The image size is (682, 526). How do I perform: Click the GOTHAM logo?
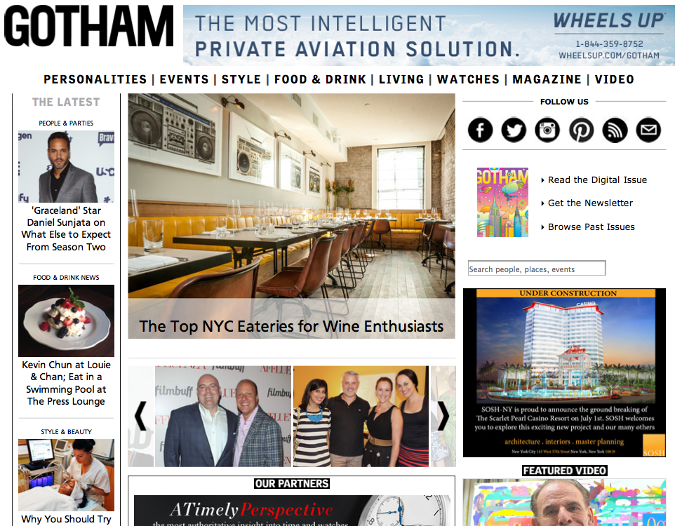[x=88, y=26]
